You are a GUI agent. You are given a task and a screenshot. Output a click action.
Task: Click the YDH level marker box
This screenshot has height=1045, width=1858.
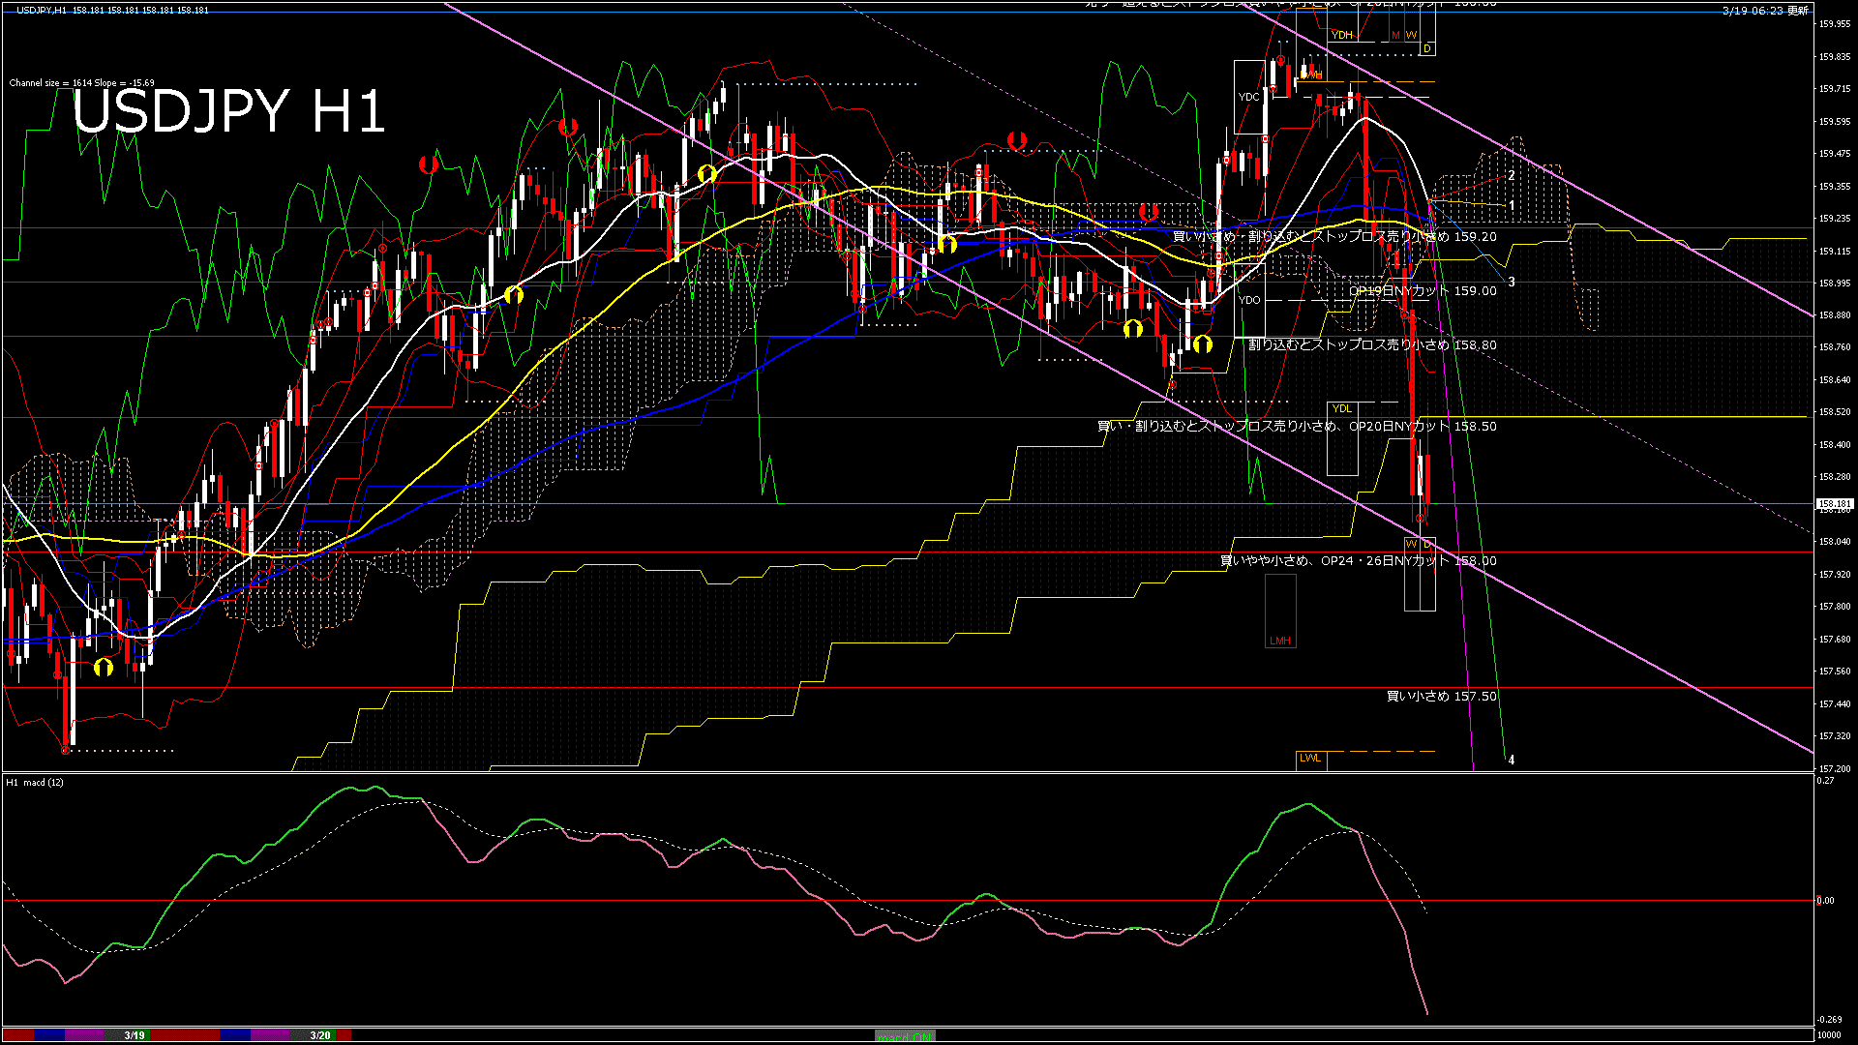[x=1341, y=35]
